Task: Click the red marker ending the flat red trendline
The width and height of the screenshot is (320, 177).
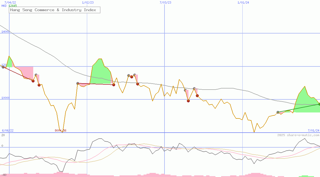Action: 114,85
